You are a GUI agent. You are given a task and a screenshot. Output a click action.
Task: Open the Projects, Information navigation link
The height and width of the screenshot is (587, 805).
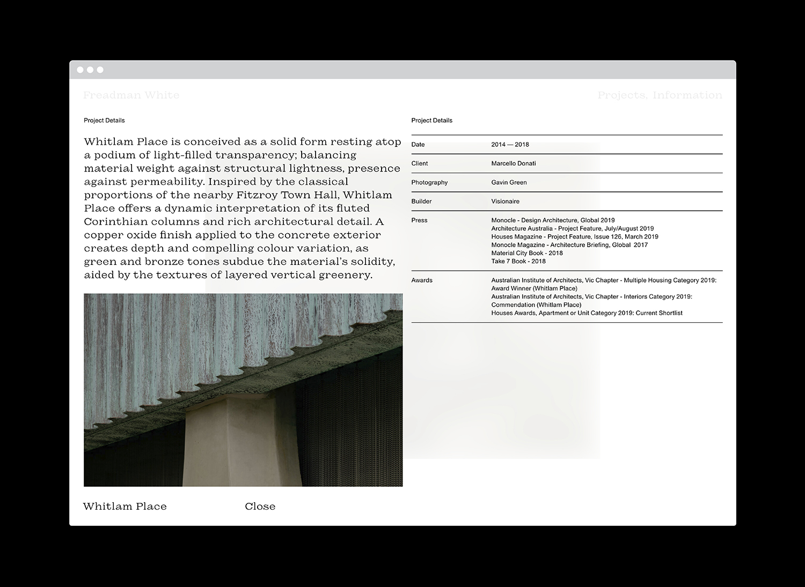(x=660, y=95)
